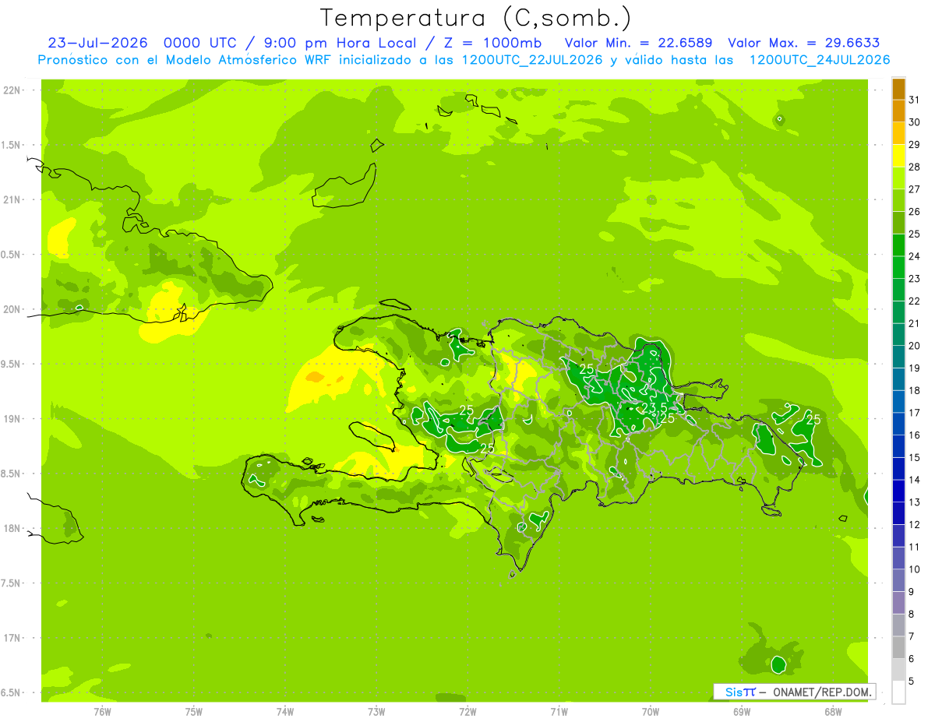The image size is (935, 722).
Task: Click the "76W" longitude axis label
Action: (102, 712)
